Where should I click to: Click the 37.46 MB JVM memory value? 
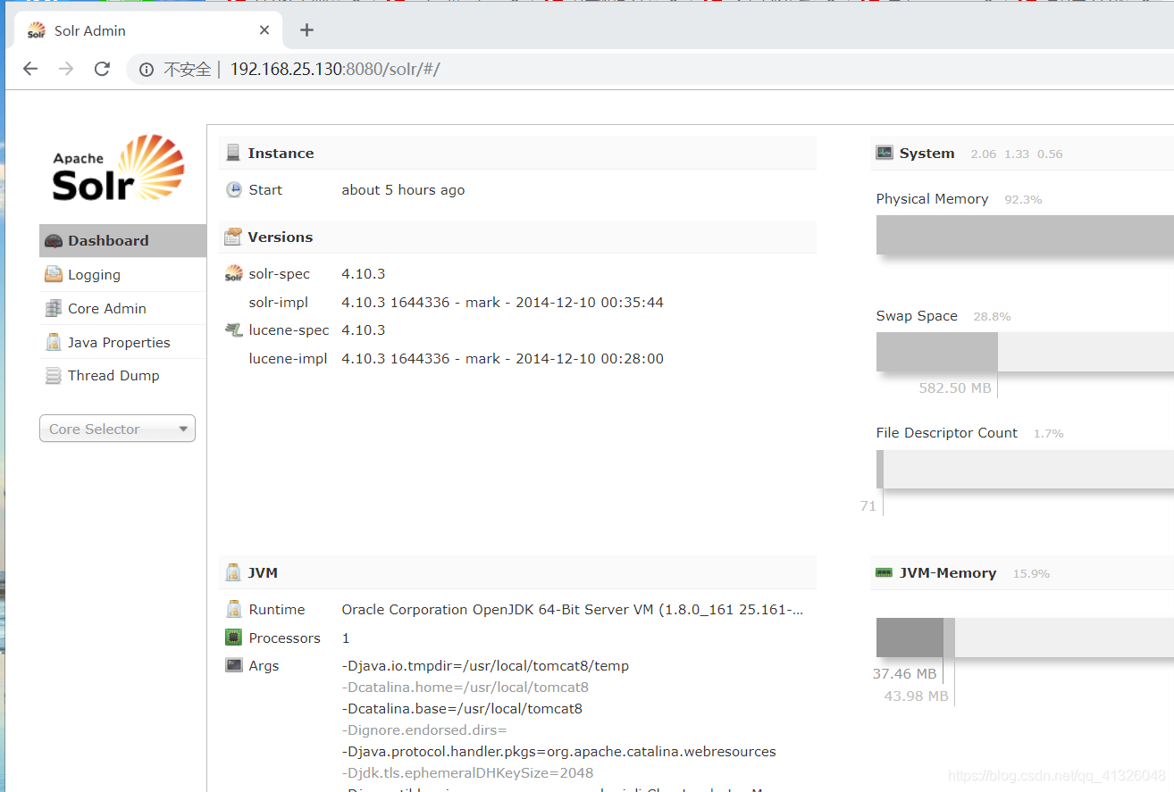[904, 674]
